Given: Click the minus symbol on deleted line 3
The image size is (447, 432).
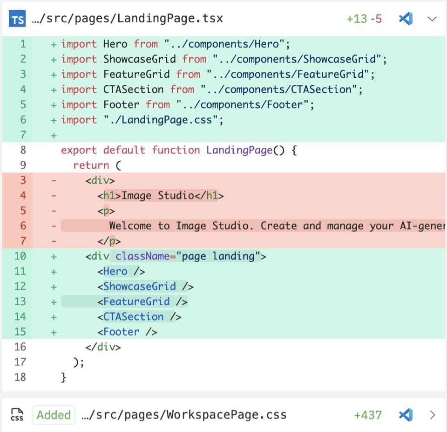Looking at the screenshot, I should pos(53,180).
